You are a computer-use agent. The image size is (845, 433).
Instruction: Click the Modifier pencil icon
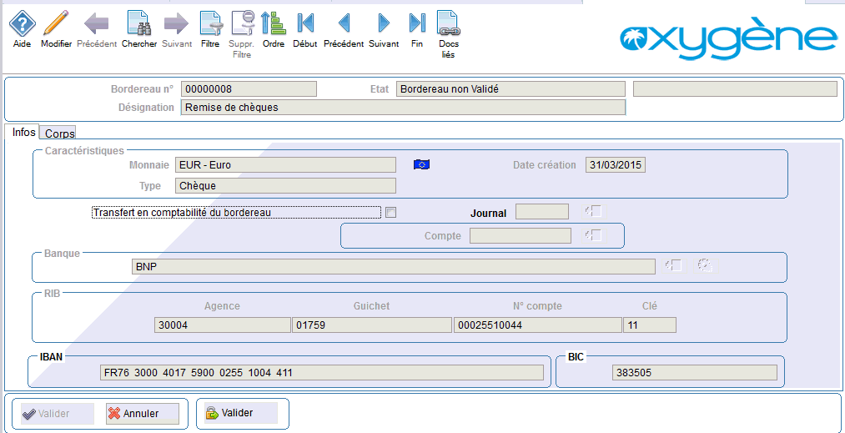pyautogui.click(x=56, y=23)
